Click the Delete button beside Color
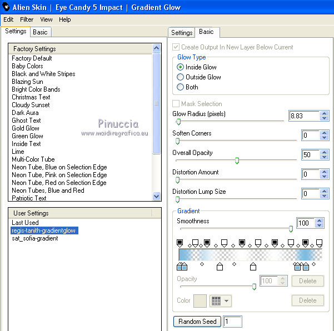The width and height of the screenshot is (334, 331). click(308, 300)
